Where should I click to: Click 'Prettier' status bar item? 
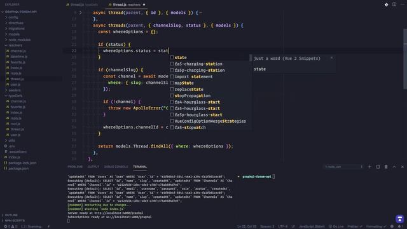355,226
